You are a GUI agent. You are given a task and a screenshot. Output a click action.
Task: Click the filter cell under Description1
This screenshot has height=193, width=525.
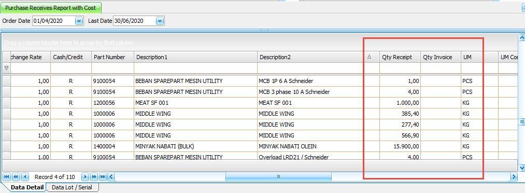[195, 68]
